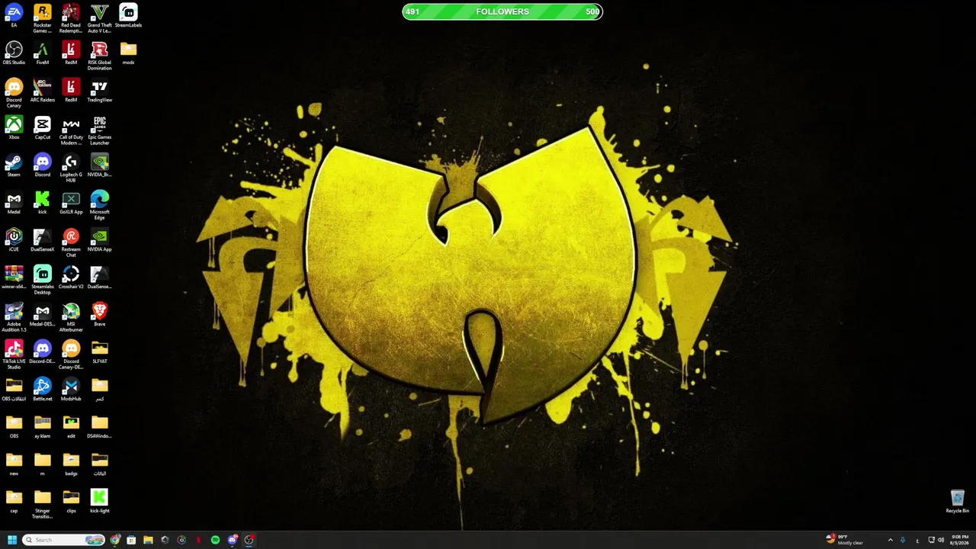The height and width of the screenshot is (549, 976).
Task: Select the Grand Theft Auto V icon
Action: point(99,18)
